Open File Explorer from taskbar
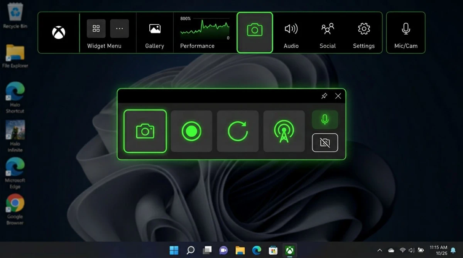The image size is (463, 258). [240, 250]
